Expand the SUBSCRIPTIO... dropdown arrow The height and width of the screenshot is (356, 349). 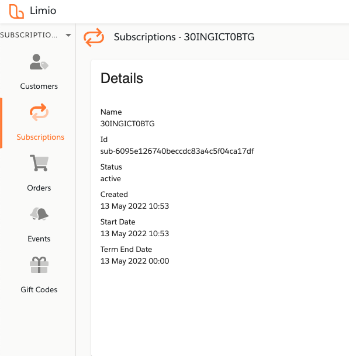68,35
